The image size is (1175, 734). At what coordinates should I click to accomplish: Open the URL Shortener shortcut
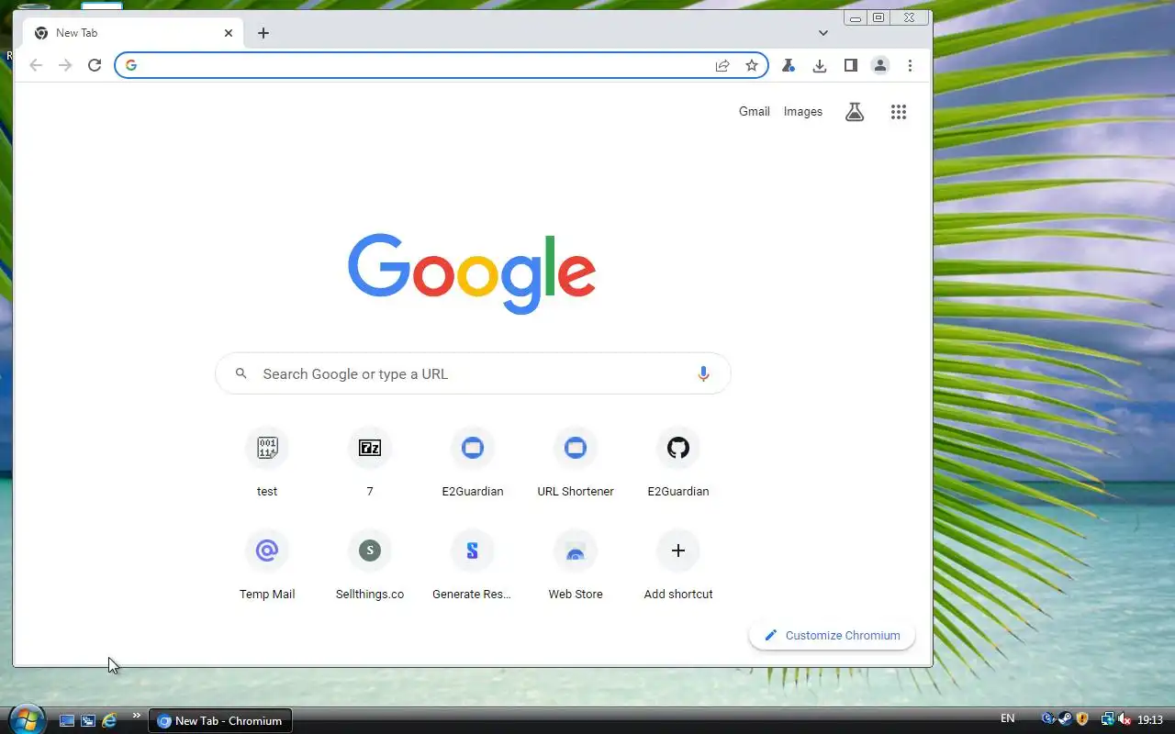coord(576,462)
